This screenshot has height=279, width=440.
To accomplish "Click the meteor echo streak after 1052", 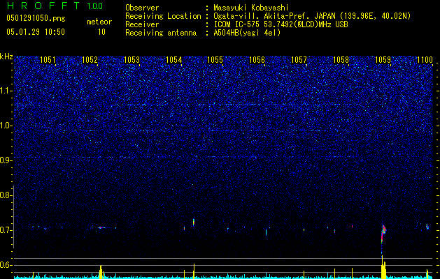I will pos(102,227).
